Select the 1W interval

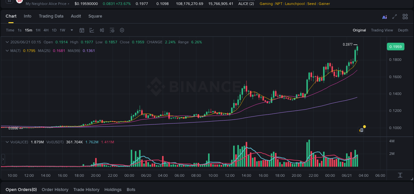pos(62,30)
